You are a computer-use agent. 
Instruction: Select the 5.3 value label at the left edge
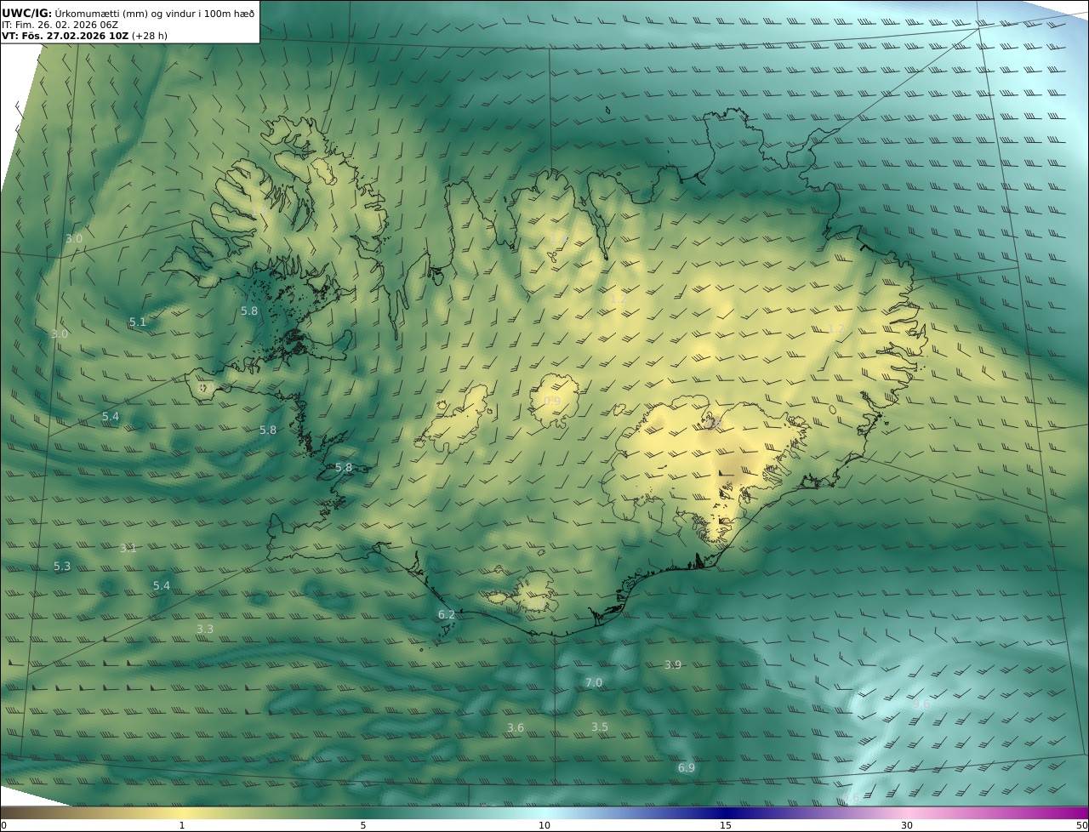62,567
